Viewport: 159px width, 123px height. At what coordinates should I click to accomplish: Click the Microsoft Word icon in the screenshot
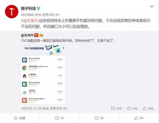24,60
